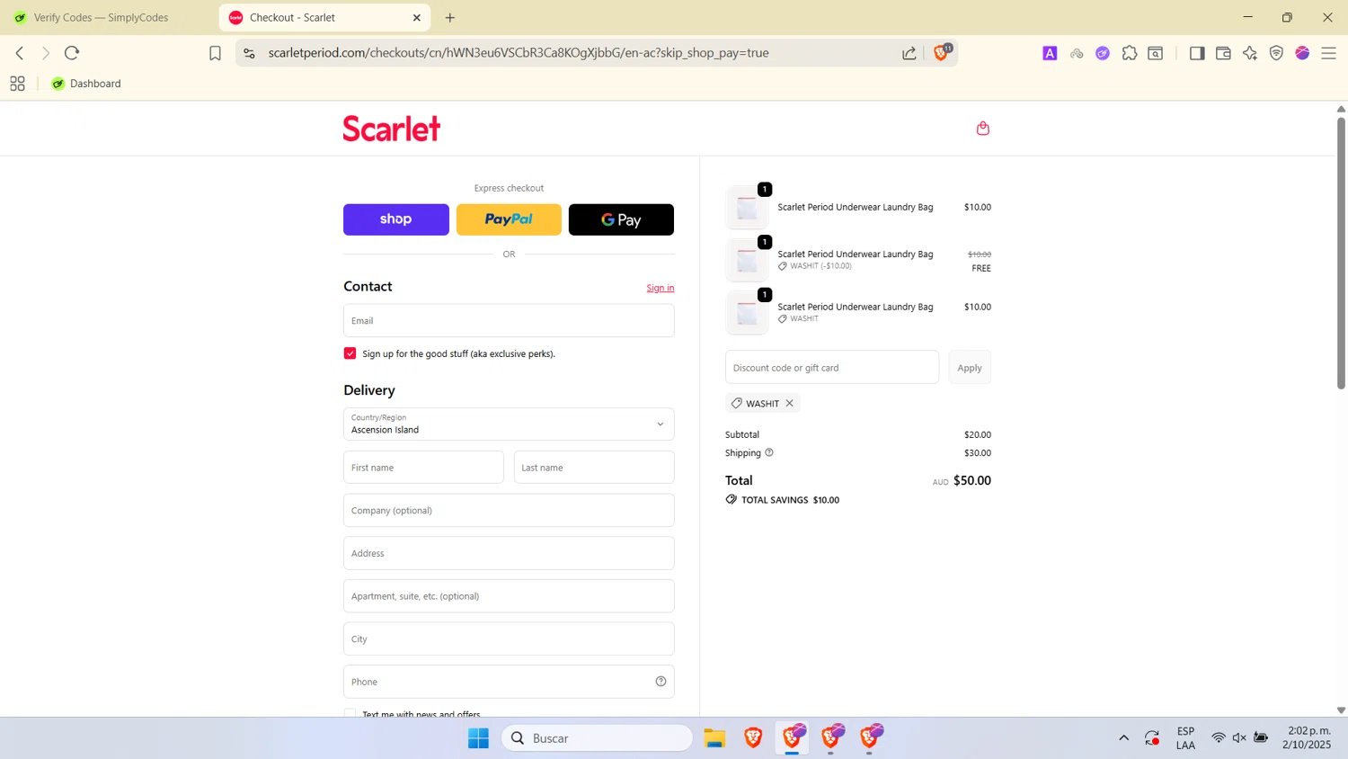
Task: Click the Apply discount button
Action: [x=970, y=368]
